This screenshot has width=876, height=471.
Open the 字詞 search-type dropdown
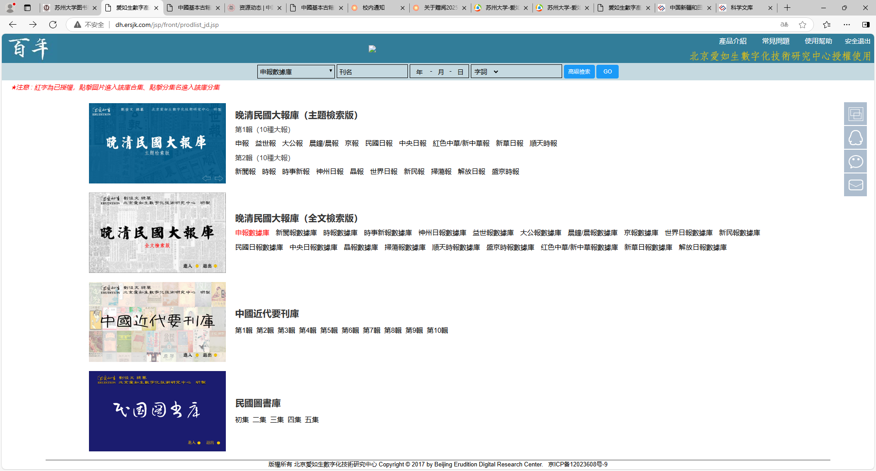click(486, 72)
